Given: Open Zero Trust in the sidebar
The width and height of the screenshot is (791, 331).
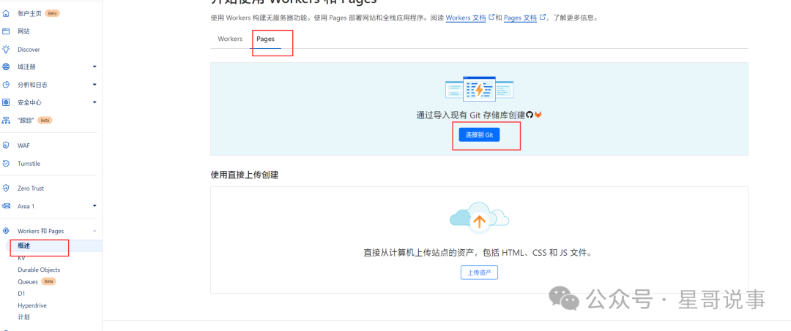Looking at the screenshot, I should pos(31,188).
